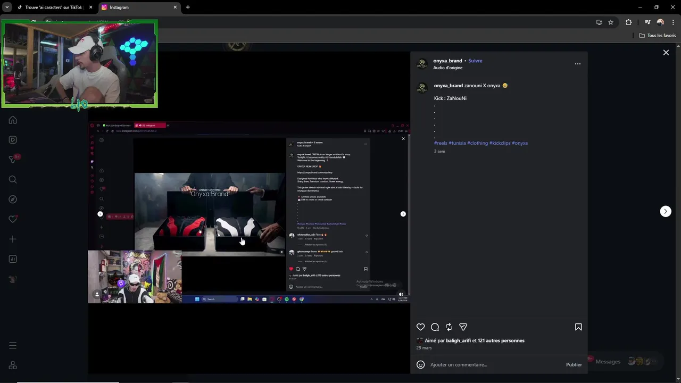
Task: Open the onyxa_brand username in the post header
Action: [x=447, y=61]
